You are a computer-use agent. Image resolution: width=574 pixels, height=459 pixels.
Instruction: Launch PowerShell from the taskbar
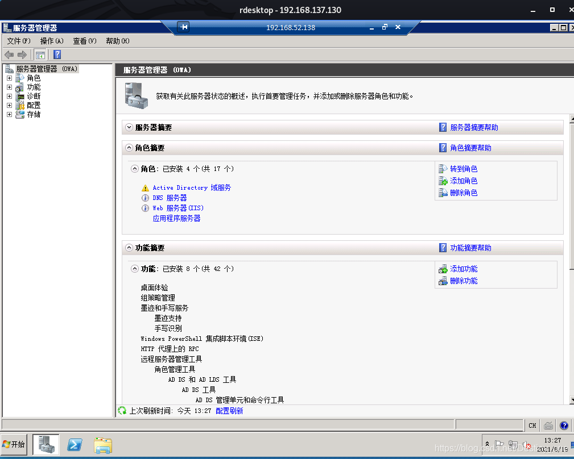75,445
